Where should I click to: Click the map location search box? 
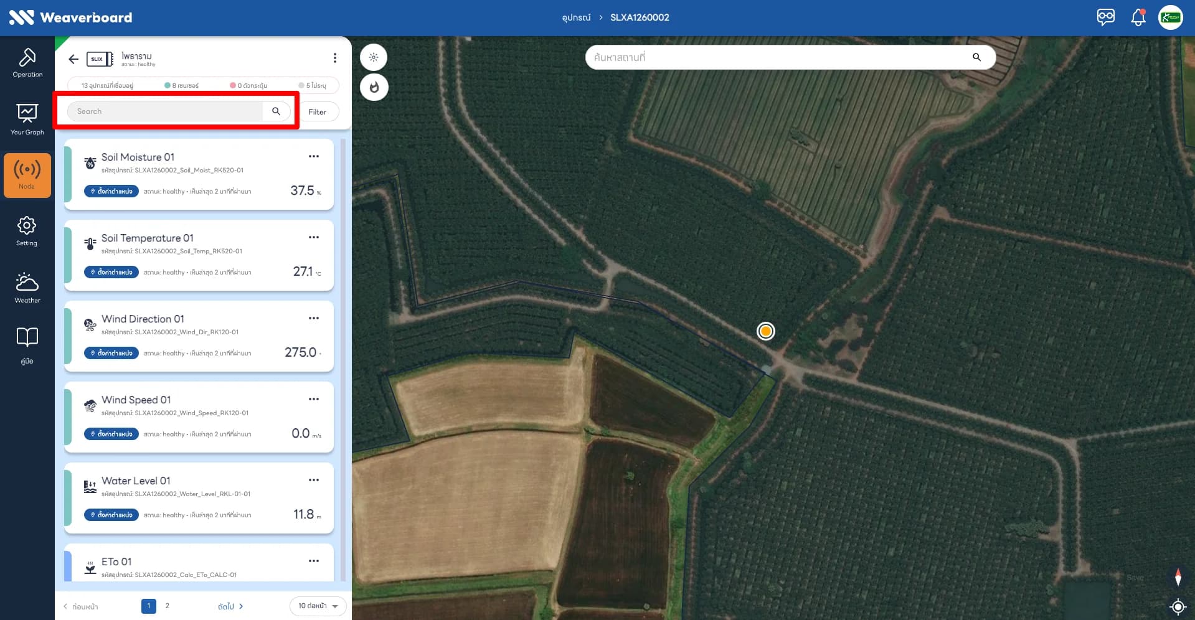pyautogui.click(x=790, y=57)
